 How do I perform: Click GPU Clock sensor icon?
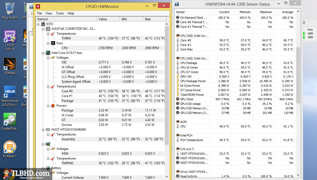[178, 99]
